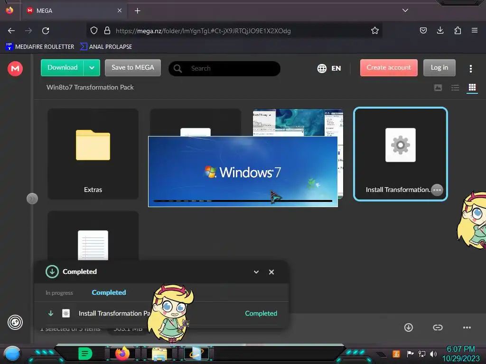Click Create account button
The image size is (486, 364).
tap(389, 67)
